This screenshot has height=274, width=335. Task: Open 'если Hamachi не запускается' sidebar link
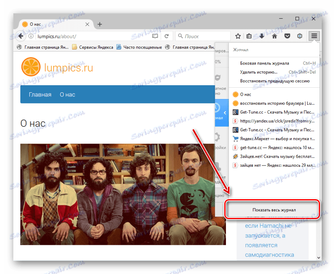point(270,240)
